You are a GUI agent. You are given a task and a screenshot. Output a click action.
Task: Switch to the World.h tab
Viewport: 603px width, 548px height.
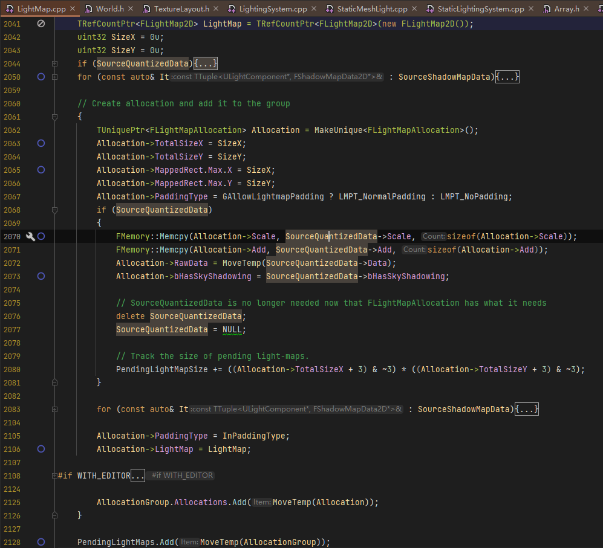coord(109,8)
